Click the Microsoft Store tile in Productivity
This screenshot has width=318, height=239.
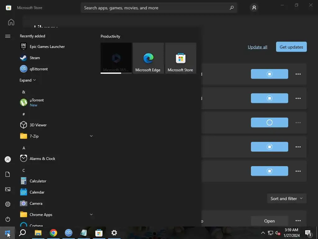pyautogui.click(x=181, y=58)
